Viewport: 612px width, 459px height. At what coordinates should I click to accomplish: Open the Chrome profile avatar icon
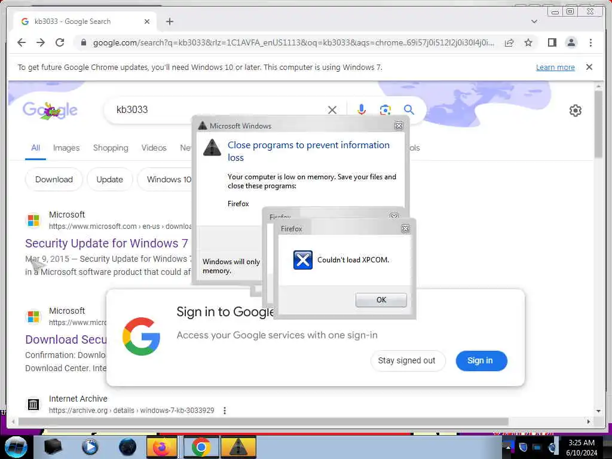pos(571,42)
